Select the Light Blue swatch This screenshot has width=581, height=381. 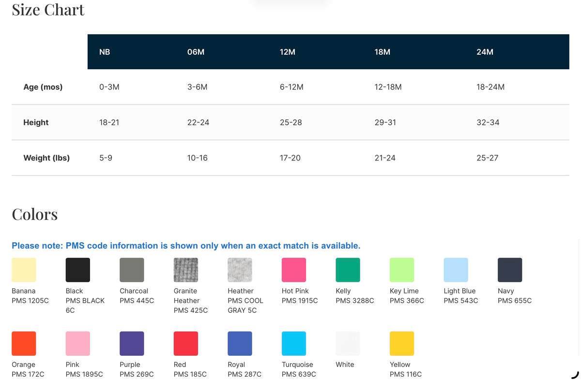(x=456, y=270)
